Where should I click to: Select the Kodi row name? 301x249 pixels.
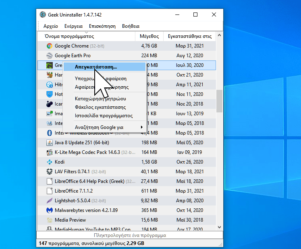pos(60,162)
